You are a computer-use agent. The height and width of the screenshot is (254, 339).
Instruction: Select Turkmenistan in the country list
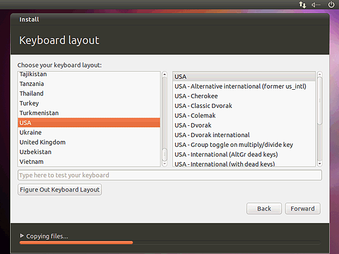coord(89,113)
